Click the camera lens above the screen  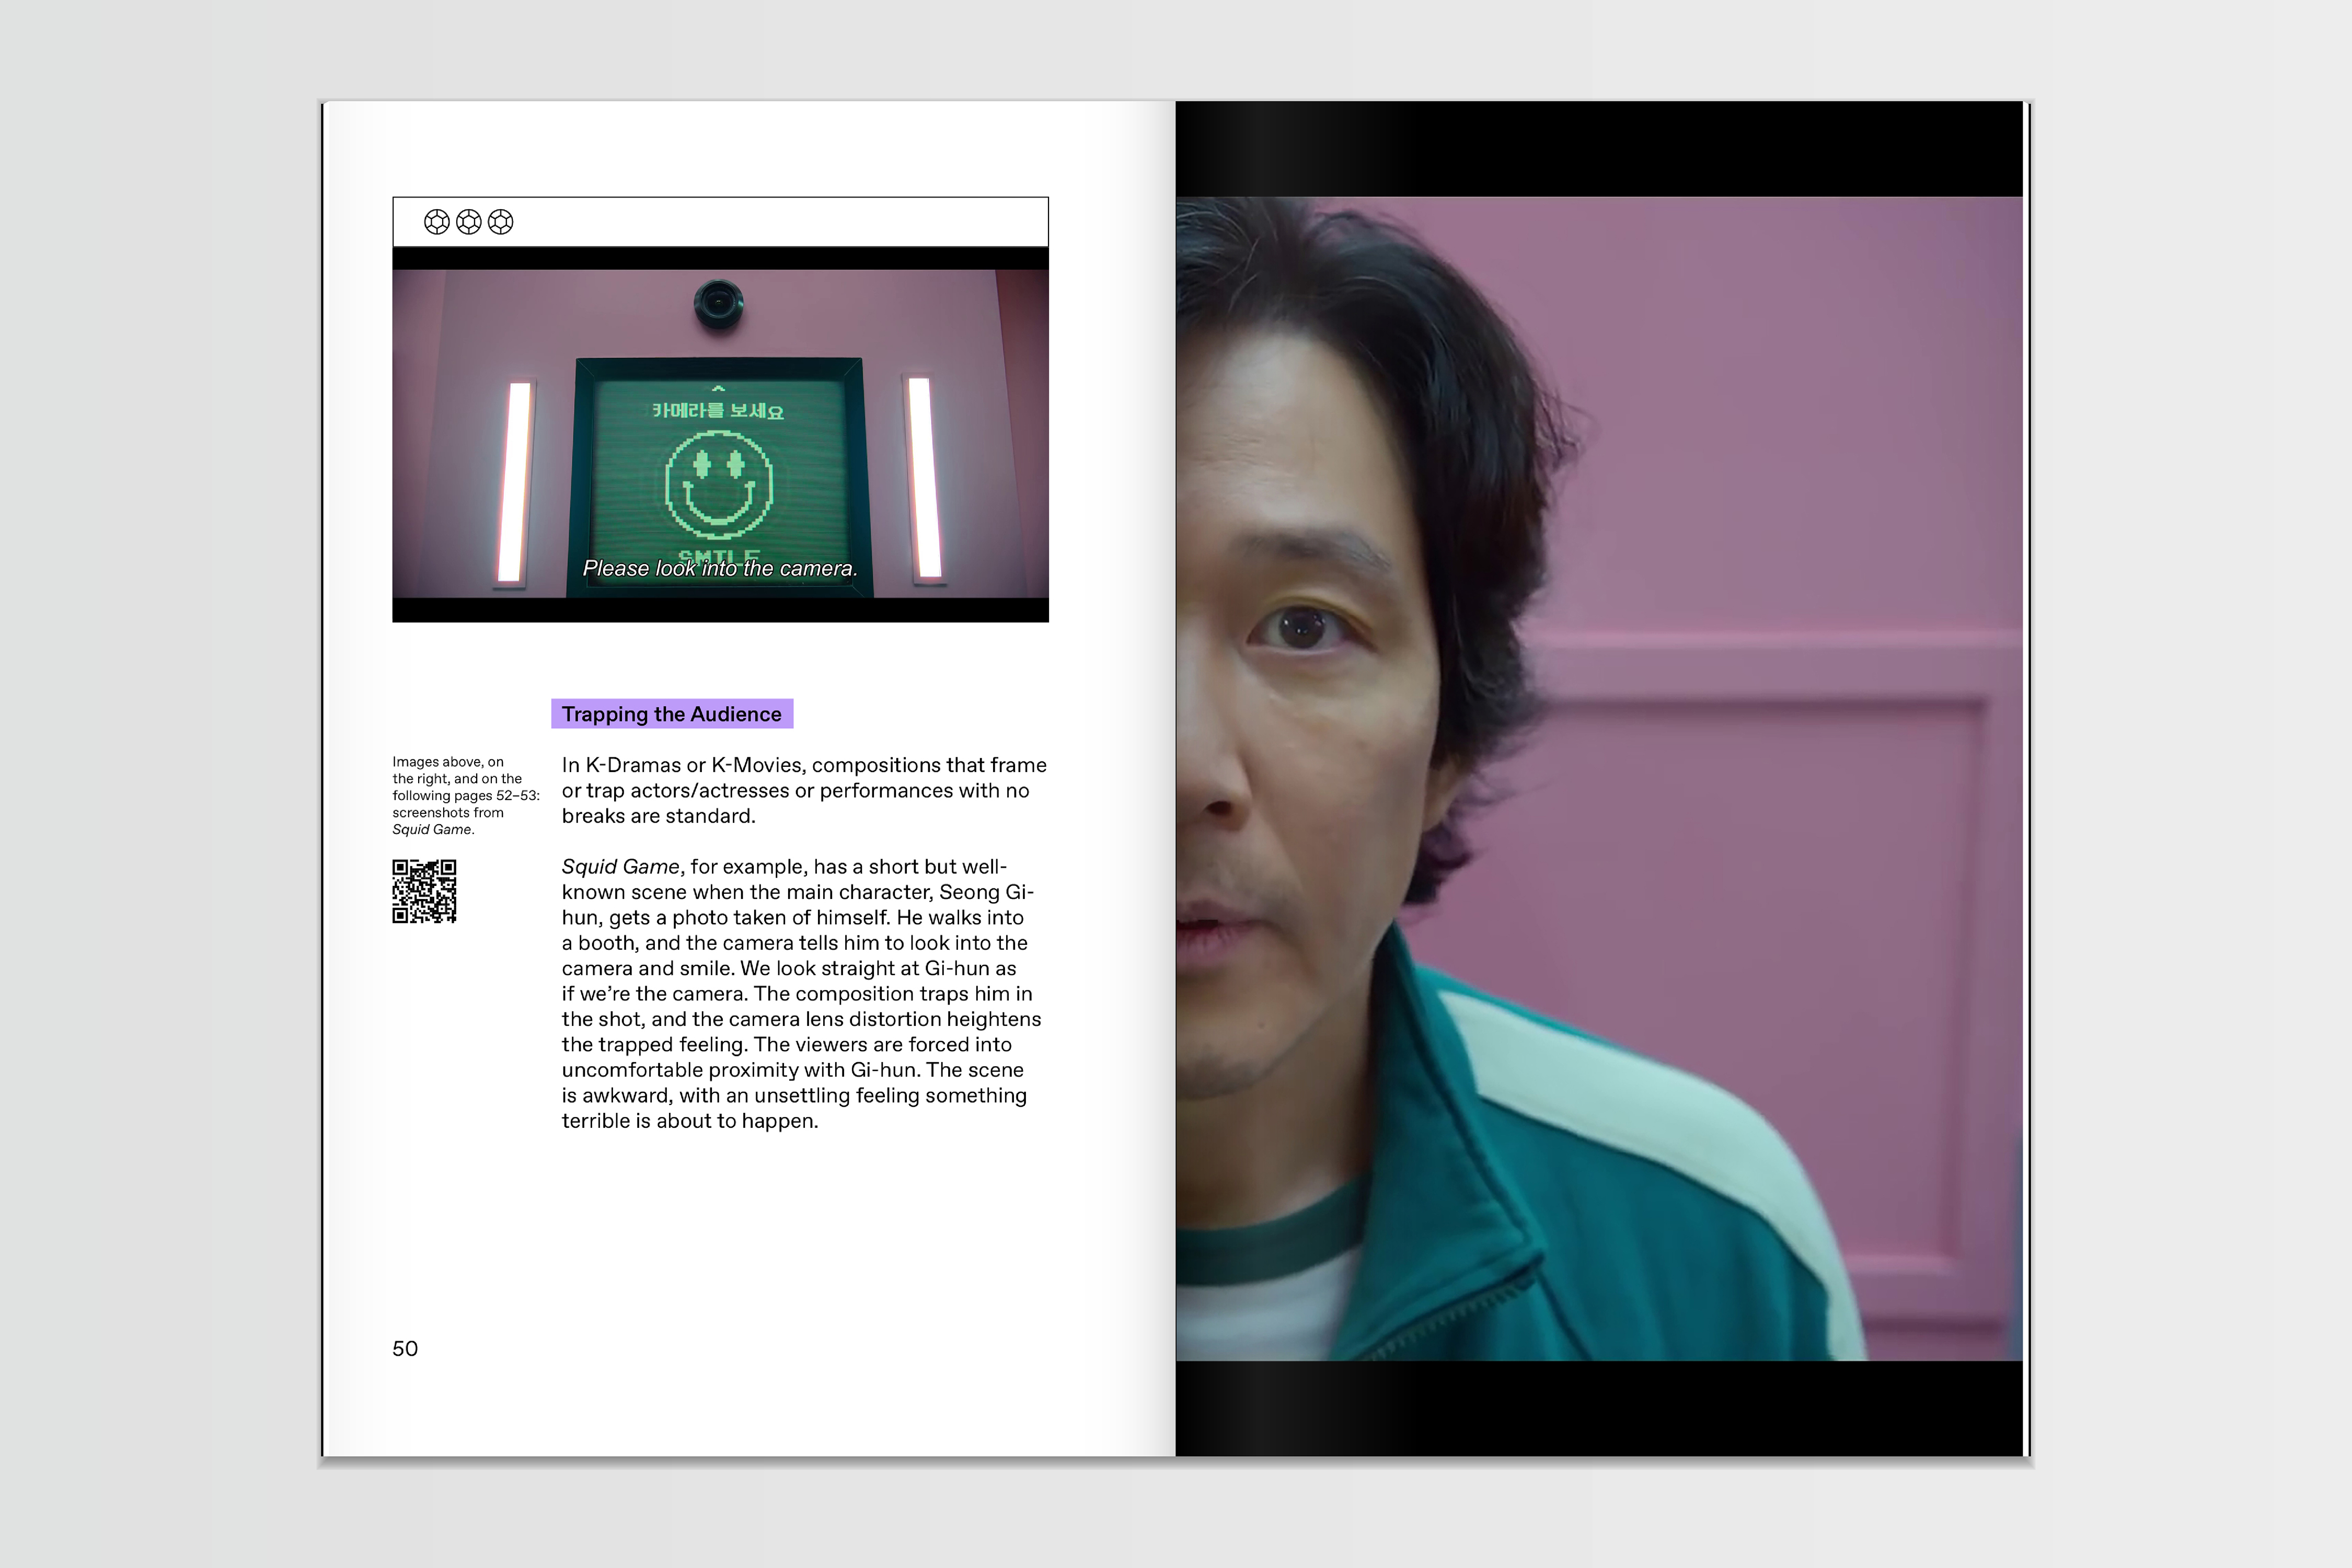point(719,303)
